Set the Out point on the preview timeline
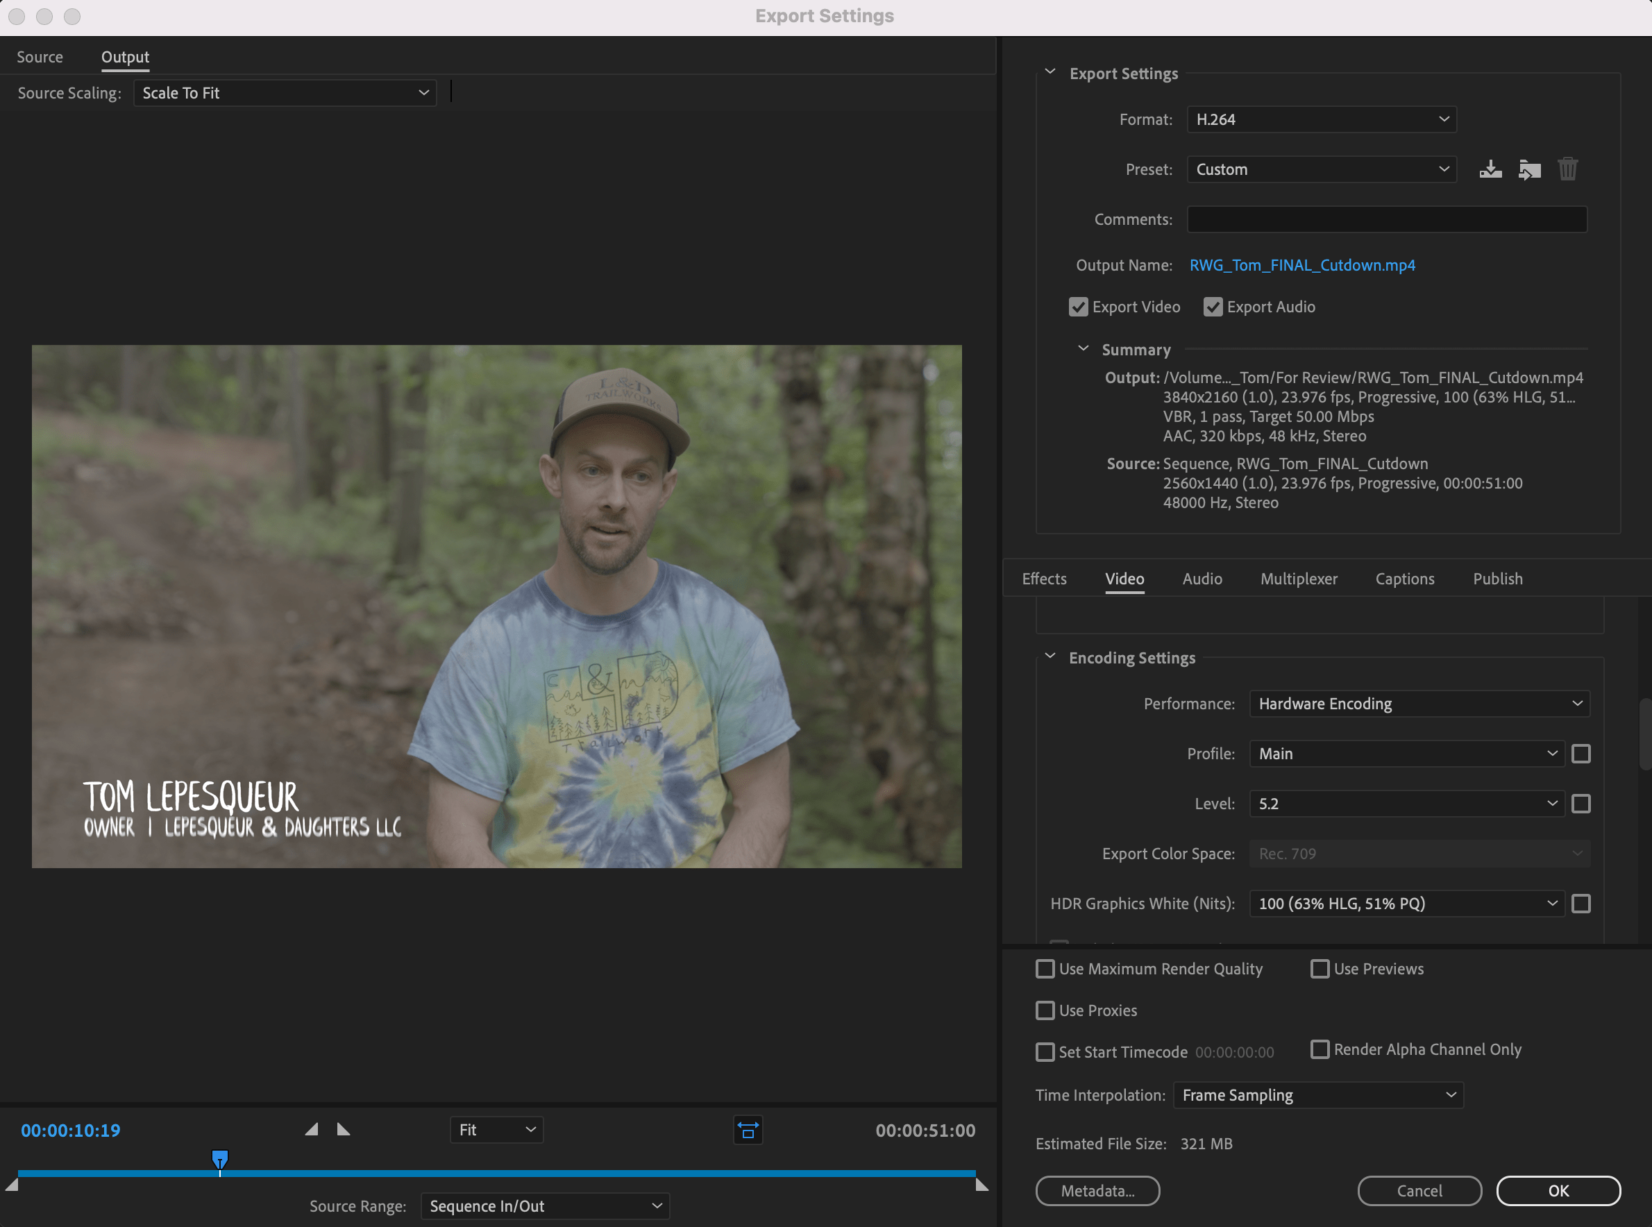 point(343,1128)
